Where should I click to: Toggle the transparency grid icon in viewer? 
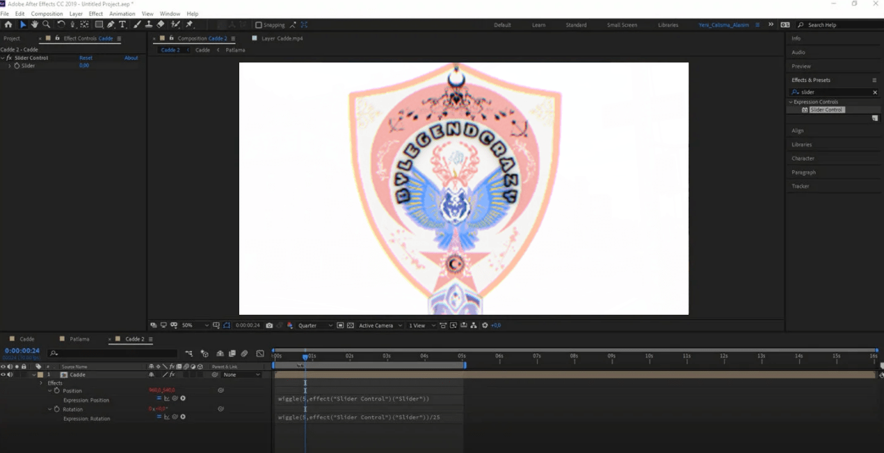[x=351, y=325]
